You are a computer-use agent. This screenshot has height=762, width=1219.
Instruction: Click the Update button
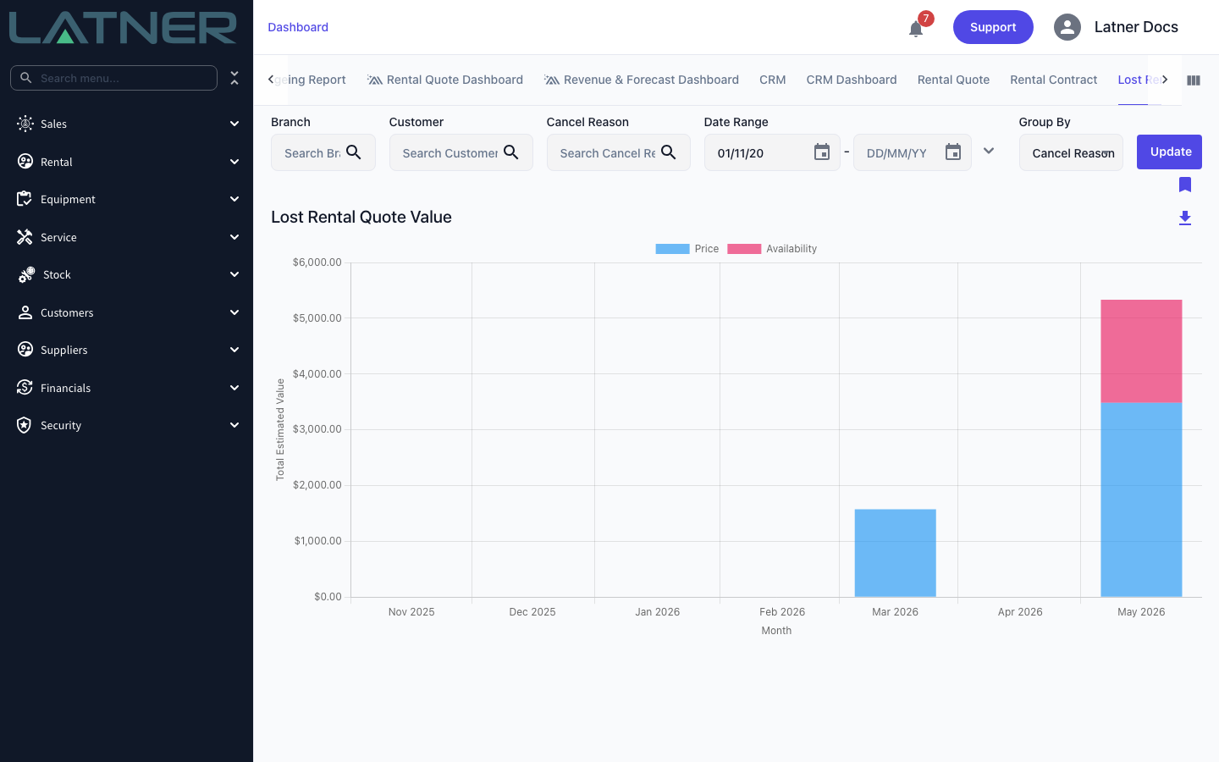1169,152
